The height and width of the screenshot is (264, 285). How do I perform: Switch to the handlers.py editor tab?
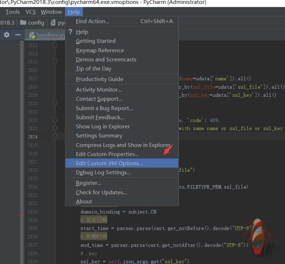tap(50, 35)
